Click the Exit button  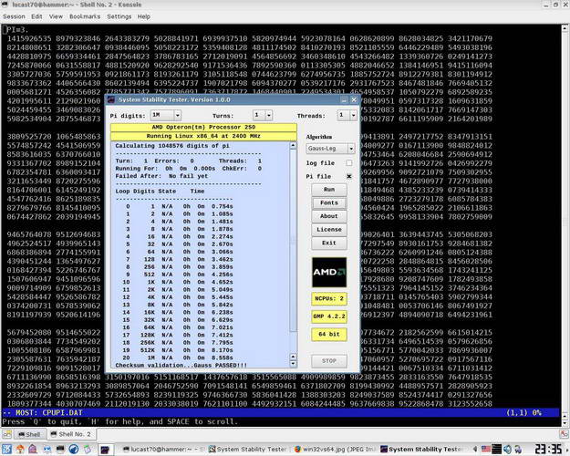point(329,243)
